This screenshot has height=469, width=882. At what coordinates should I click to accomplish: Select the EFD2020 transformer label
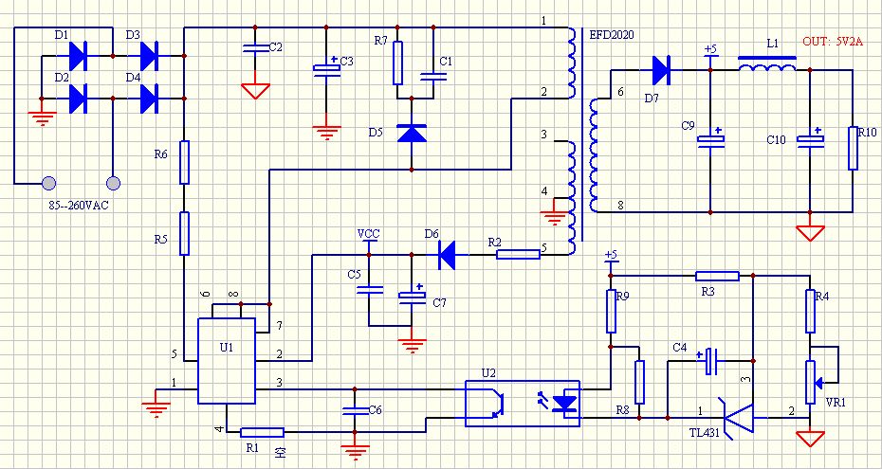(x=612, y=35)
